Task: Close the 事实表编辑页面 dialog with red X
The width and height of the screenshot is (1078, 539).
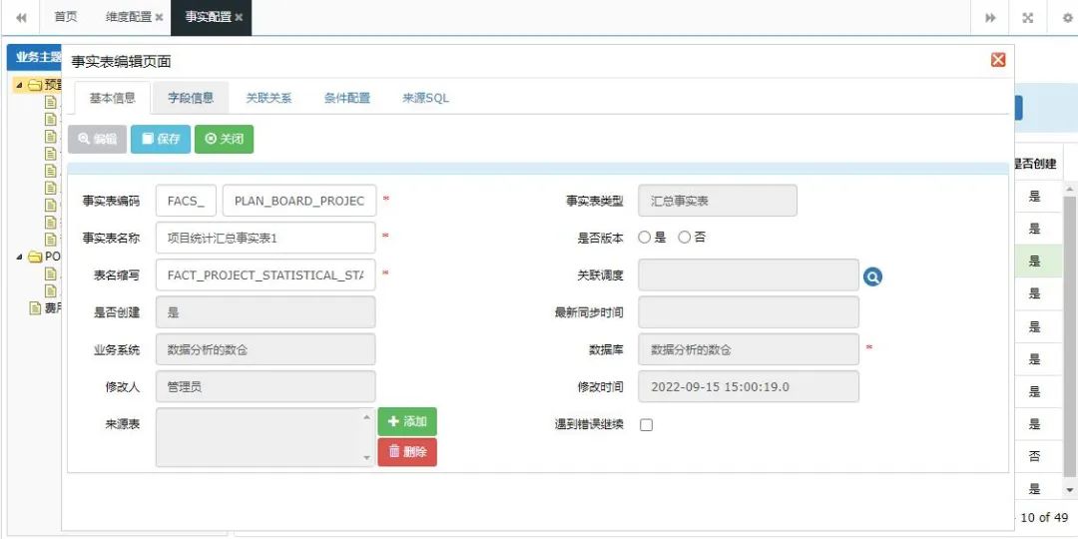Action: (x=998, y=61)
